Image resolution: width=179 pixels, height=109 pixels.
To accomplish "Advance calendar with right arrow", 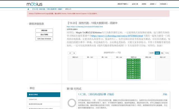I will tap(74, 53).
